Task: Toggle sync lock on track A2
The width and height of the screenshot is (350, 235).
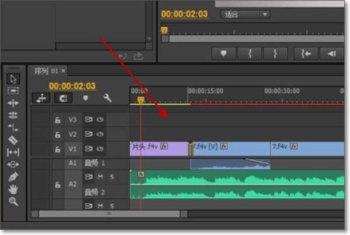Action: tap(89, 177)
